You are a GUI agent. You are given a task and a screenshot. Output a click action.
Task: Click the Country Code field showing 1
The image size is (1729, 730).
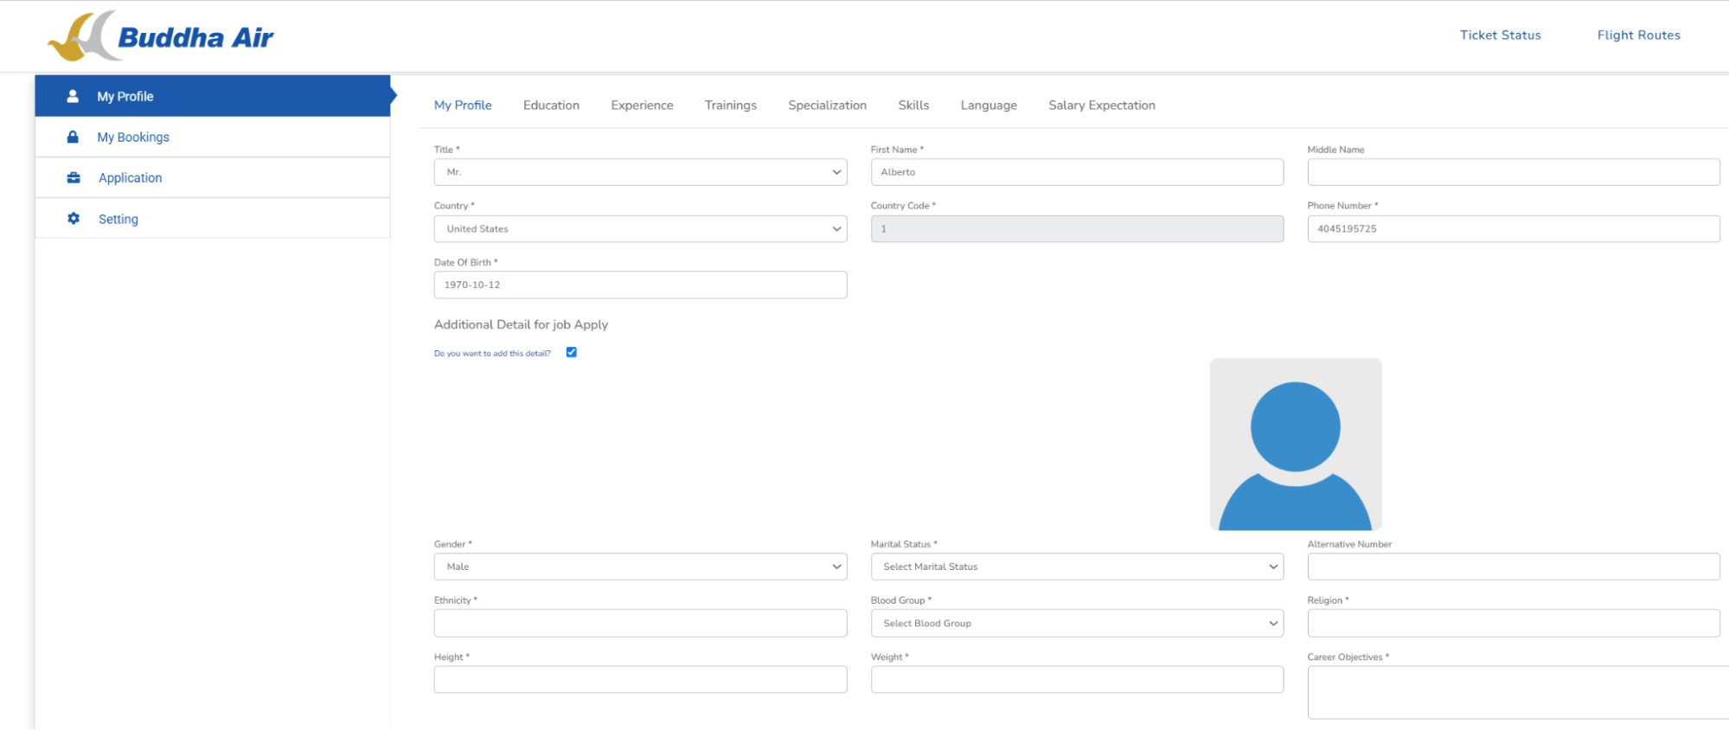[x=1077, y=228]
